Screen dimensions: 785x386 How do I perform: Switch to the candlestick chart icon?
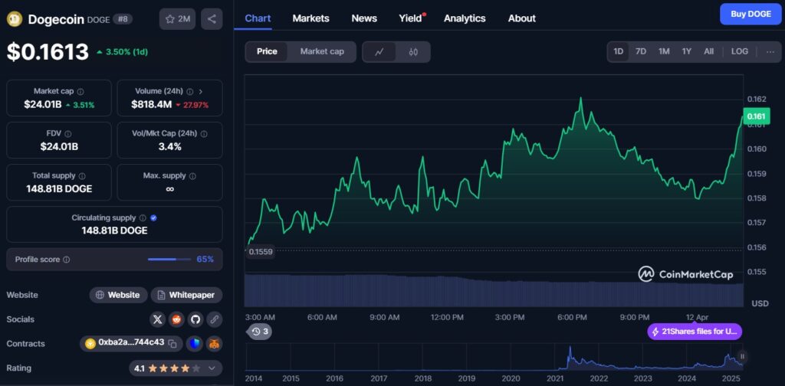click(413, 51)
